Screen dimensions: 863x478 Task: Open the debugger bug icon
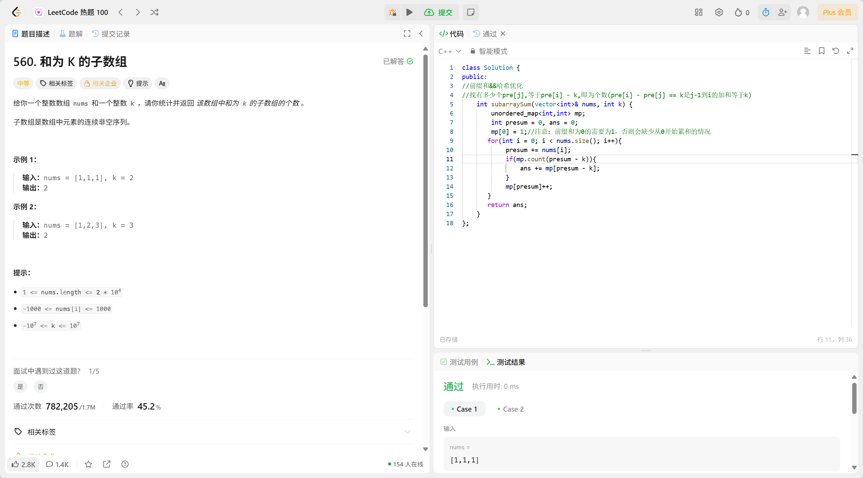point(393,13)
